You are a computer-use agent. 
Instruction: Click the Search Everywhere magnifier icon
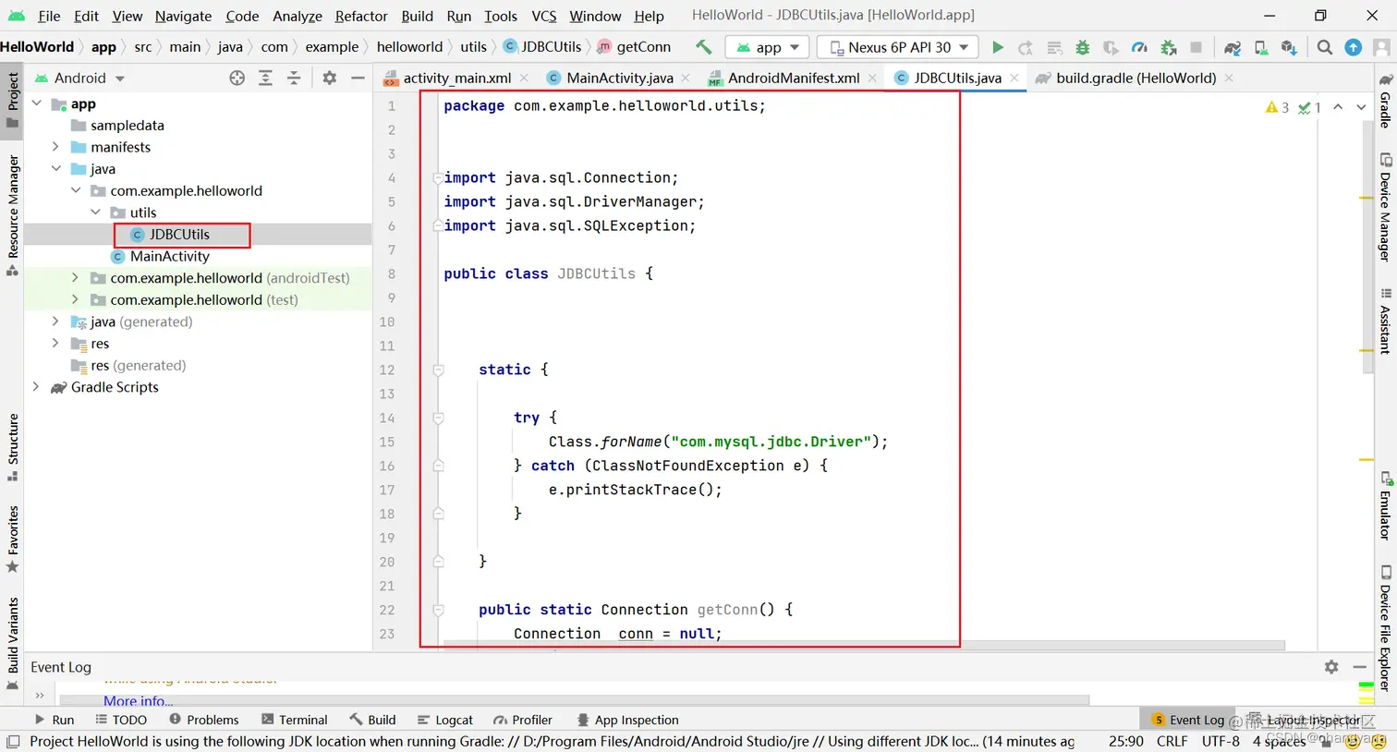(1325, 47)
